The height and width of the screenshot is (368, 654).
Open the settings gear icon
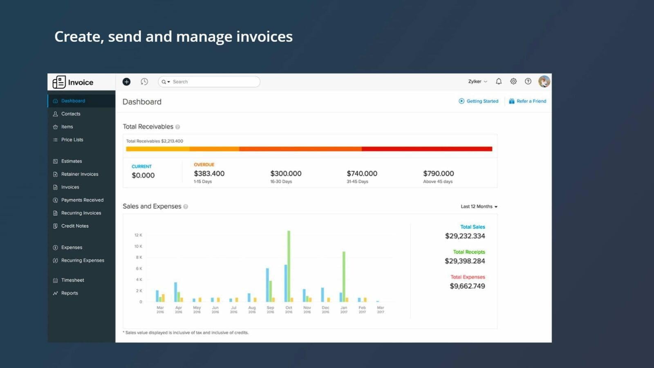[x=513, y=81]
